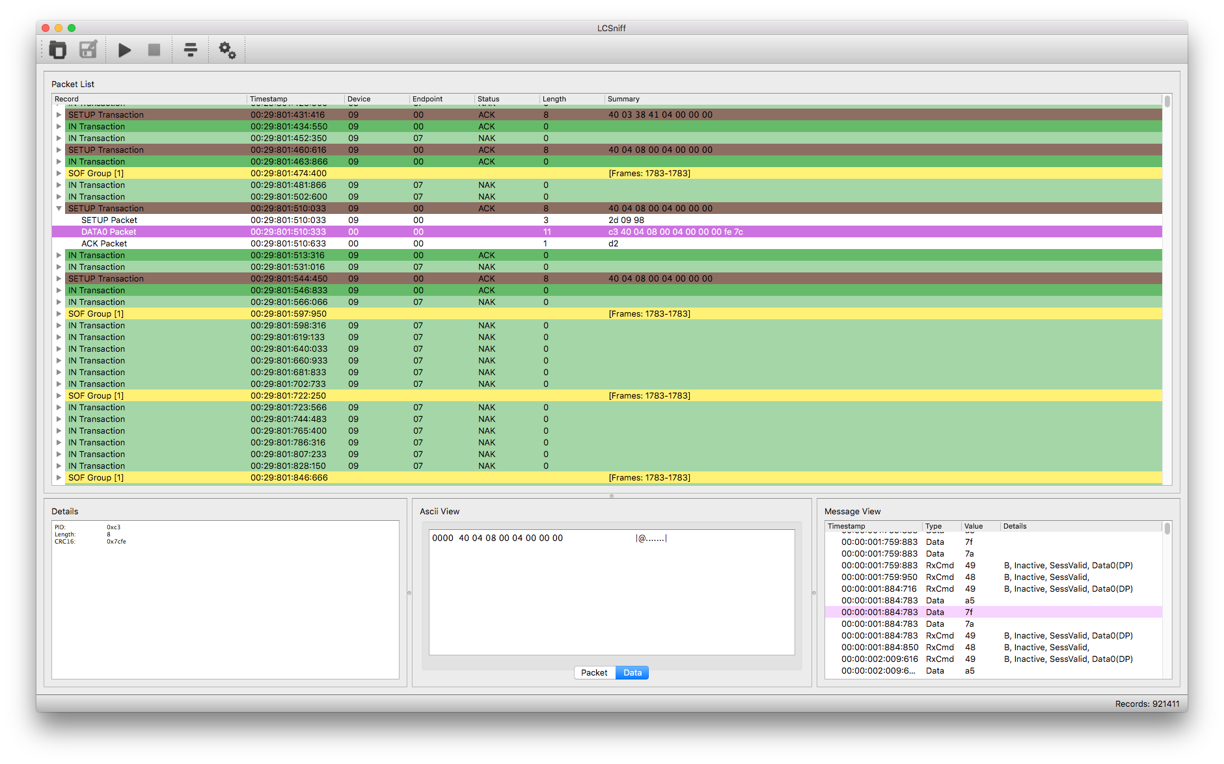Click the green zoom window button

click(x=72, y=28)
